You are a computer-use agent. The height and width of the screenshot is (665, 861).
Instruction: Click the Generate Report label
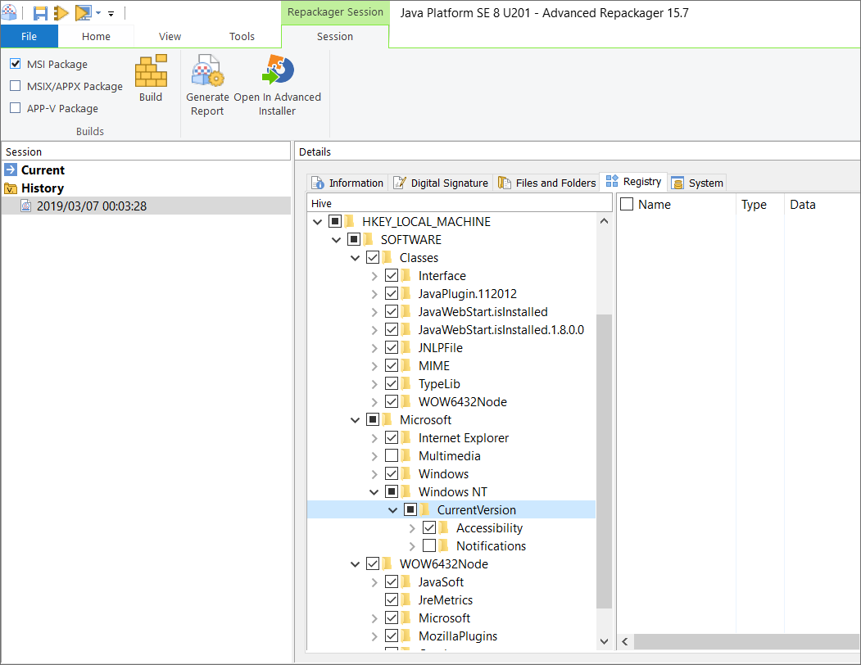[207, 104]
